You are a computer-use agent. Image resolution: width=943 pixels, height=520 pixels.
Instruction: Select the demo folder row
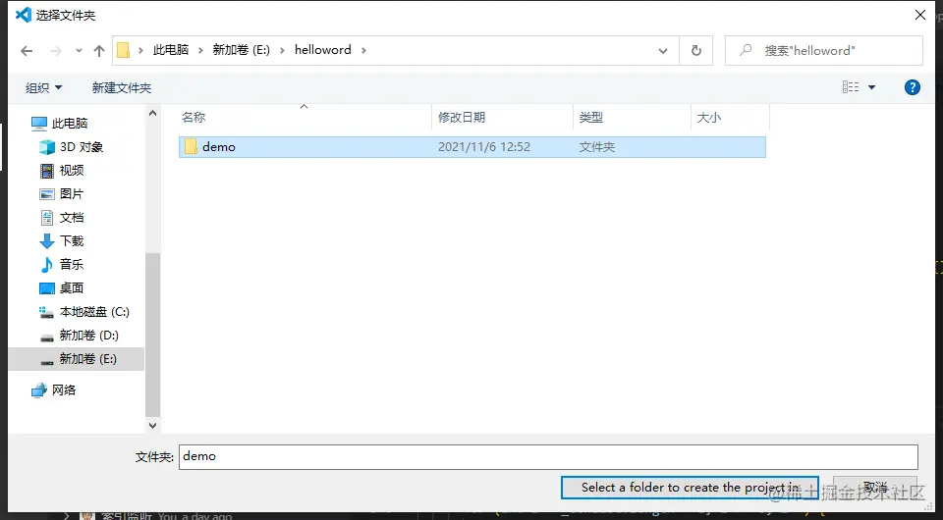(472, 147)
